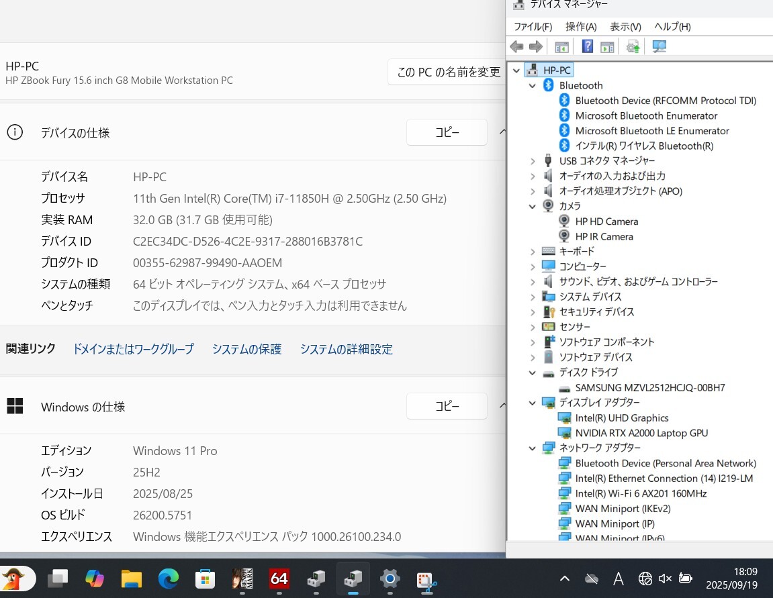The width and height of the screenshot is (773, 598).
Task: Collapse the ディスプレイ アダプター category
Action: 533,403
